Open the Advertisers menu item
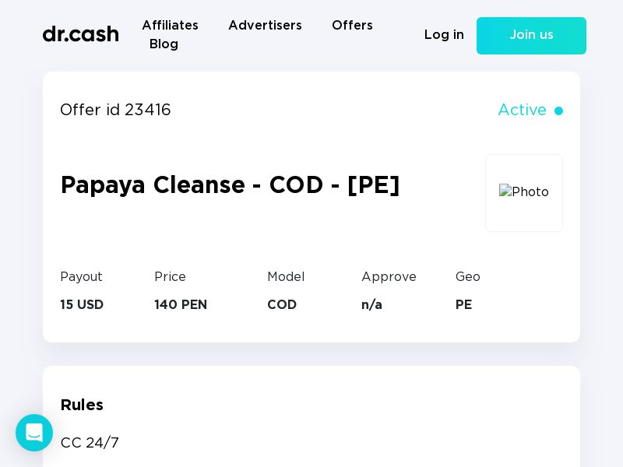 tap(265, 26)
